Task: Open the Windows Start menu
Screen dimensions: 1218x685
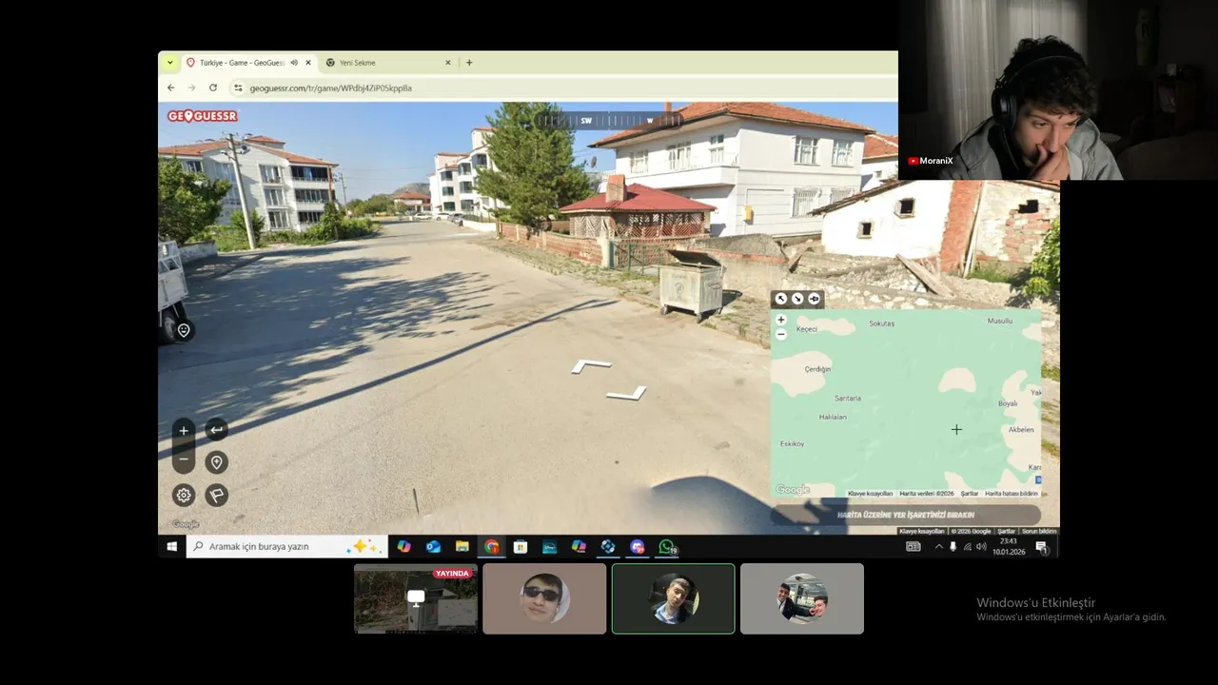Action: 172,546
